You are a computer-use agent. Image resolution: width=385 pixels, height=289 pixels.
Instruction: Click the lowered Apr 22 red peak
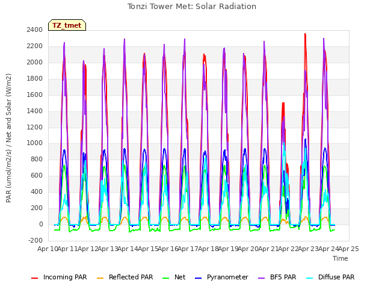click(x=283, y=104)
